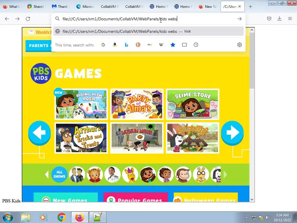Show hidden tray icons arrow

247,217
